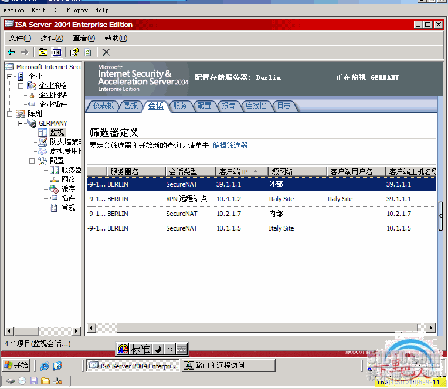This screenshot has width=448, height=389.
Task: Select GERMANY array in the tree
Action: point(53,123)
